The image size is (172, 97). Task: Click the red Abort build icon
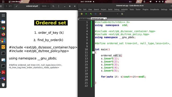(100, 14)
